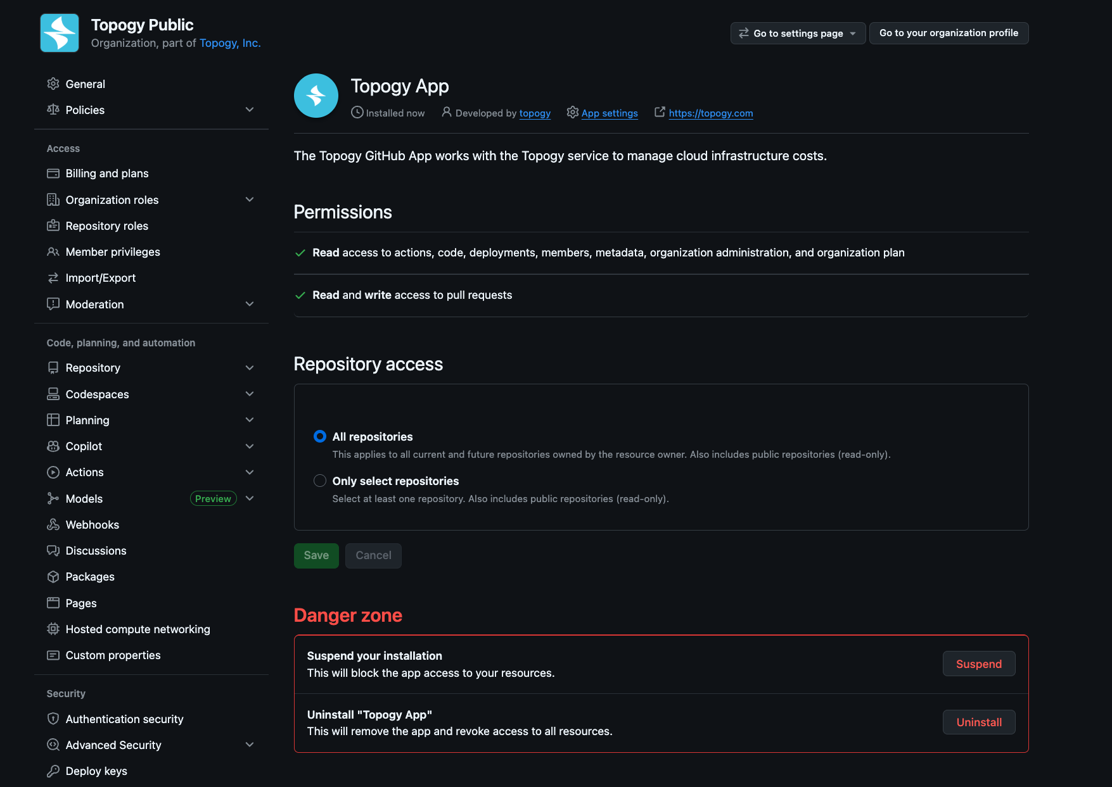Expand the Planning chevron
This screenshot has width=1112, height=787.
[250, 420]
